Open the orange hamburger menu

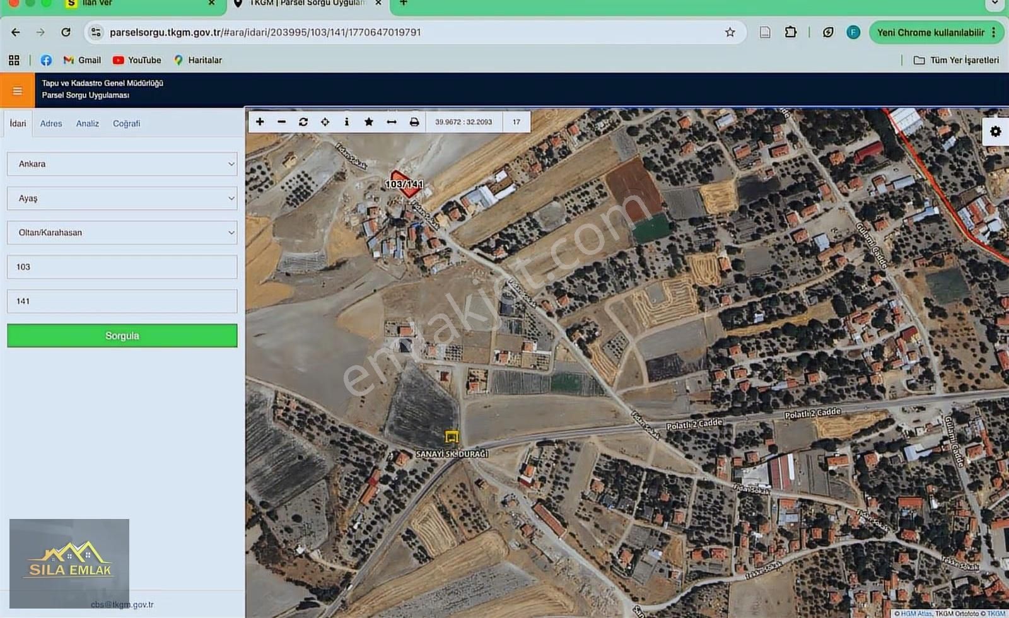click(x=17, y=91)
